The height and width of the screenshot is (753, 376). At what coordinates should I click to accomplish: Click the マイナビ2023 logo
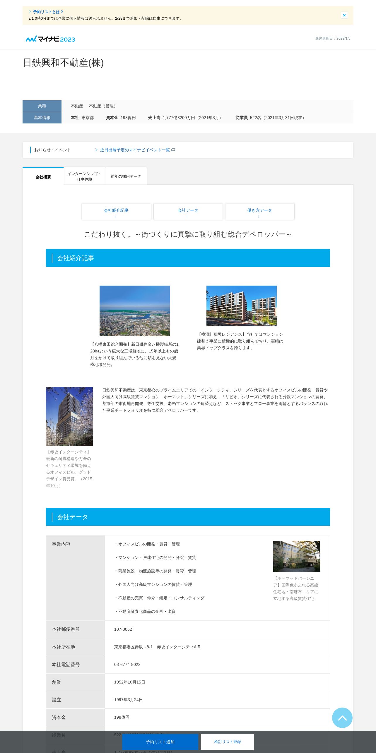[x=50, y=39]
